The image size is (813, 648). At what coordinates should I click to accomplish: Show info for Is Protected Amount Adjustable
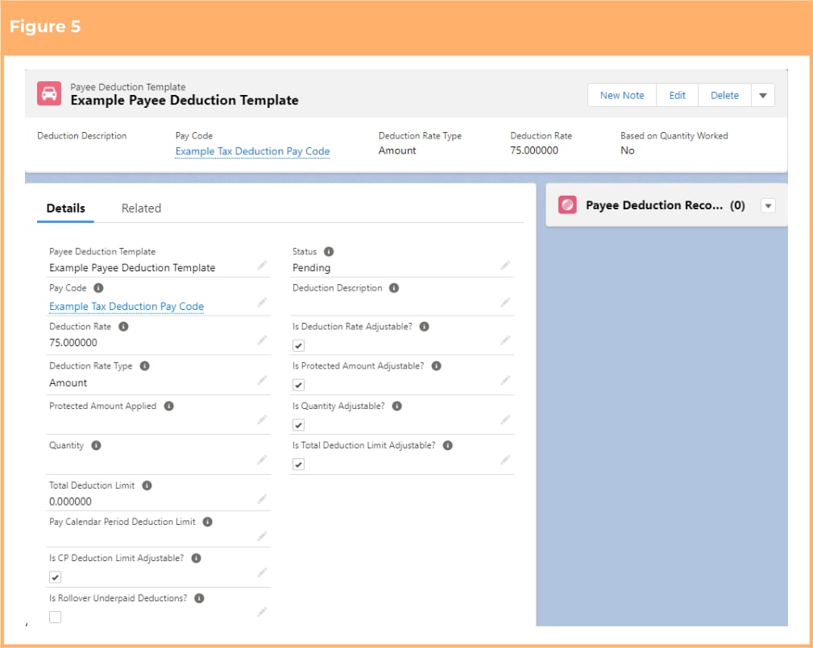(437, 366)
